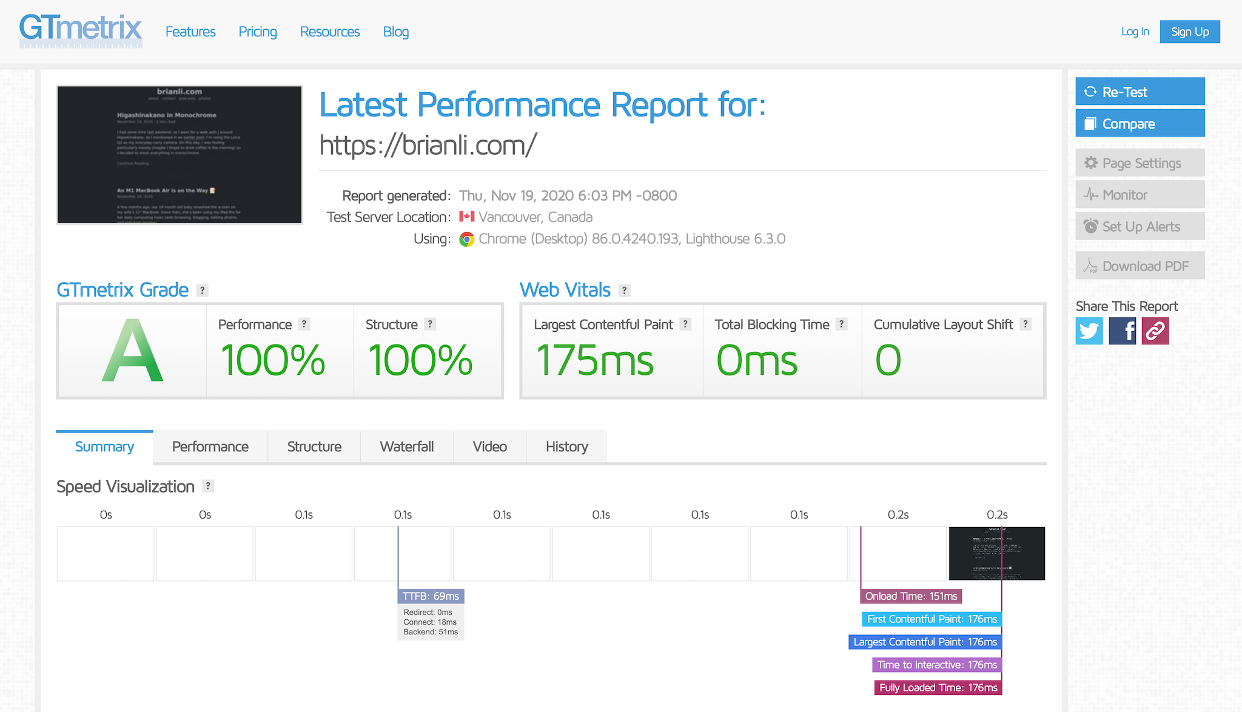
Task: Click the brianli.com site screenshot thumbnail
Action: (x=180, y=155)
